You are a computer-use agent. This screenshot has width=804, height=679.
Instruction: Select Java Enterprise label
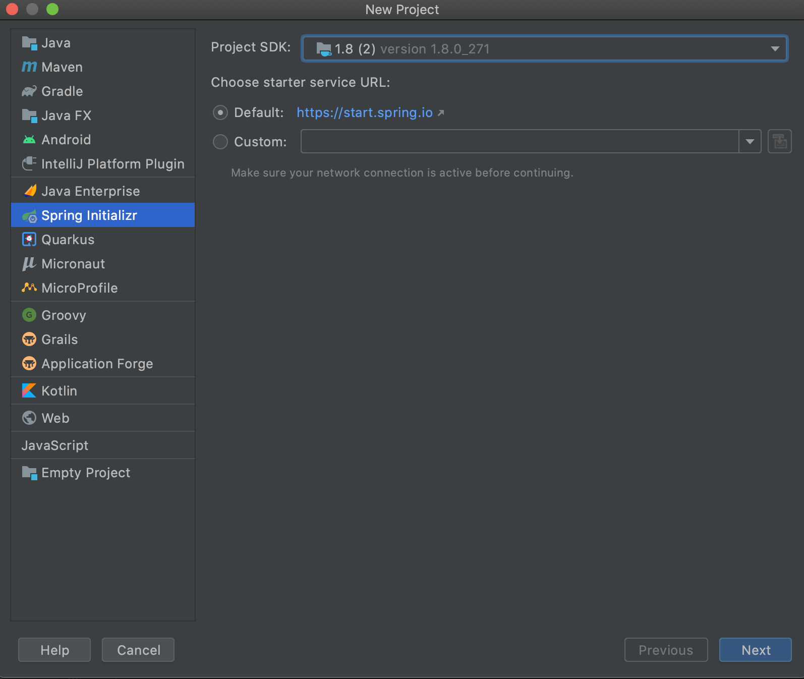91,191
